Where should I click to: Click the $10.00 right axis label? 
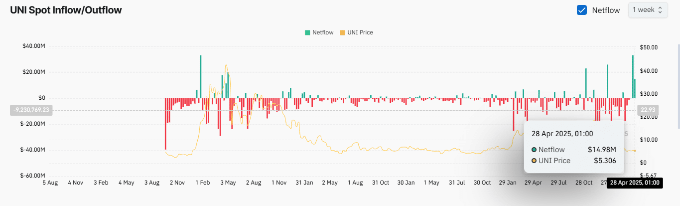coord(649,140)
